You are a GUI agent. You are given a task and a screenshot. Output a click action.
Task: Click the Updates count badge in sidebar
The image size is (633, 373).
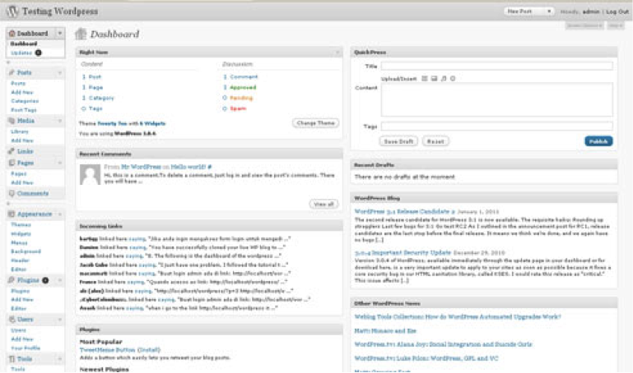[x=39, y=53]
